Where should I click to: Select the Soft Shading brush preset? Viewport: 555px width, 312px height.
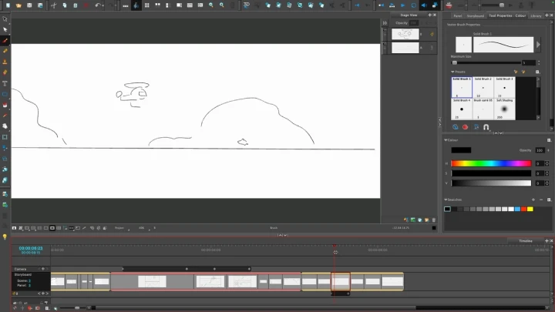(505, 109)
